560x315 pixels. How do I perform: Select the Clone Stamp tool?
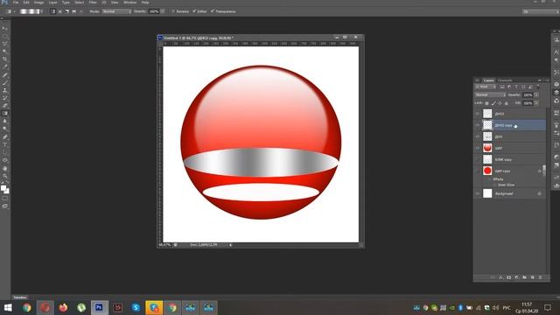tap(4, 90)
